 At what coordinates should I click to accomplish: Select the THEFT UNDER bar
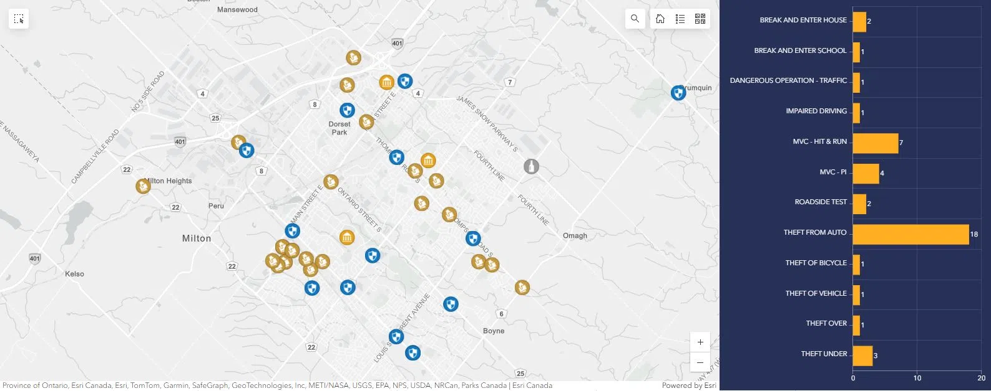point(862,356)
